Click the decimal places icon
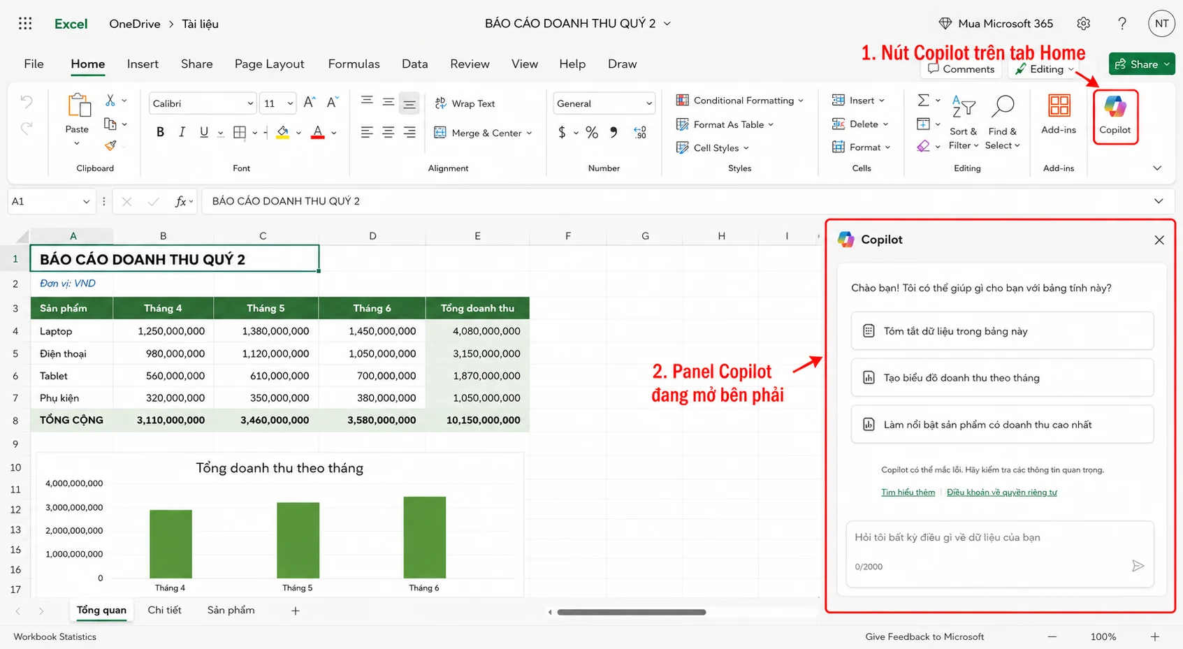Image resolution: width=1183 pixels, height=649 pixels. [640, 132]
